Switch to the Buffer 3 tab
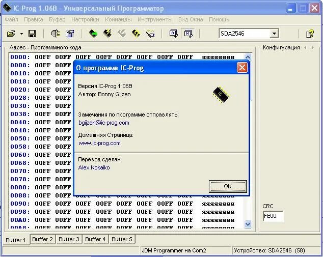 point(69,239)
